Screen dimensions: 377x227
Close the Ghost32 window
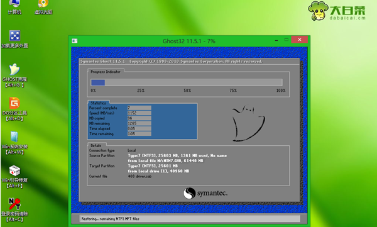click(300, 40)
